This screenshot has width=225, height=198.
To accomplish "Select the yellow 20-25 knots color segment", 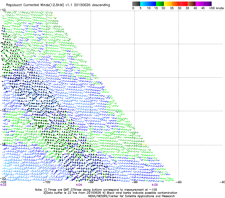I will point(168,4).
